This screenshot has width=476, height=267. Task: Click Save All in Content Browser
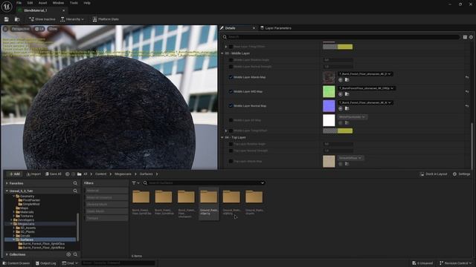coord(53,174)
